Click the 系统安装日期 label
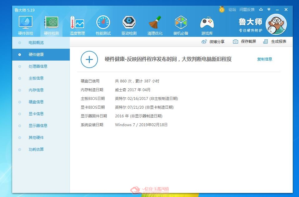 click(92, 125)
